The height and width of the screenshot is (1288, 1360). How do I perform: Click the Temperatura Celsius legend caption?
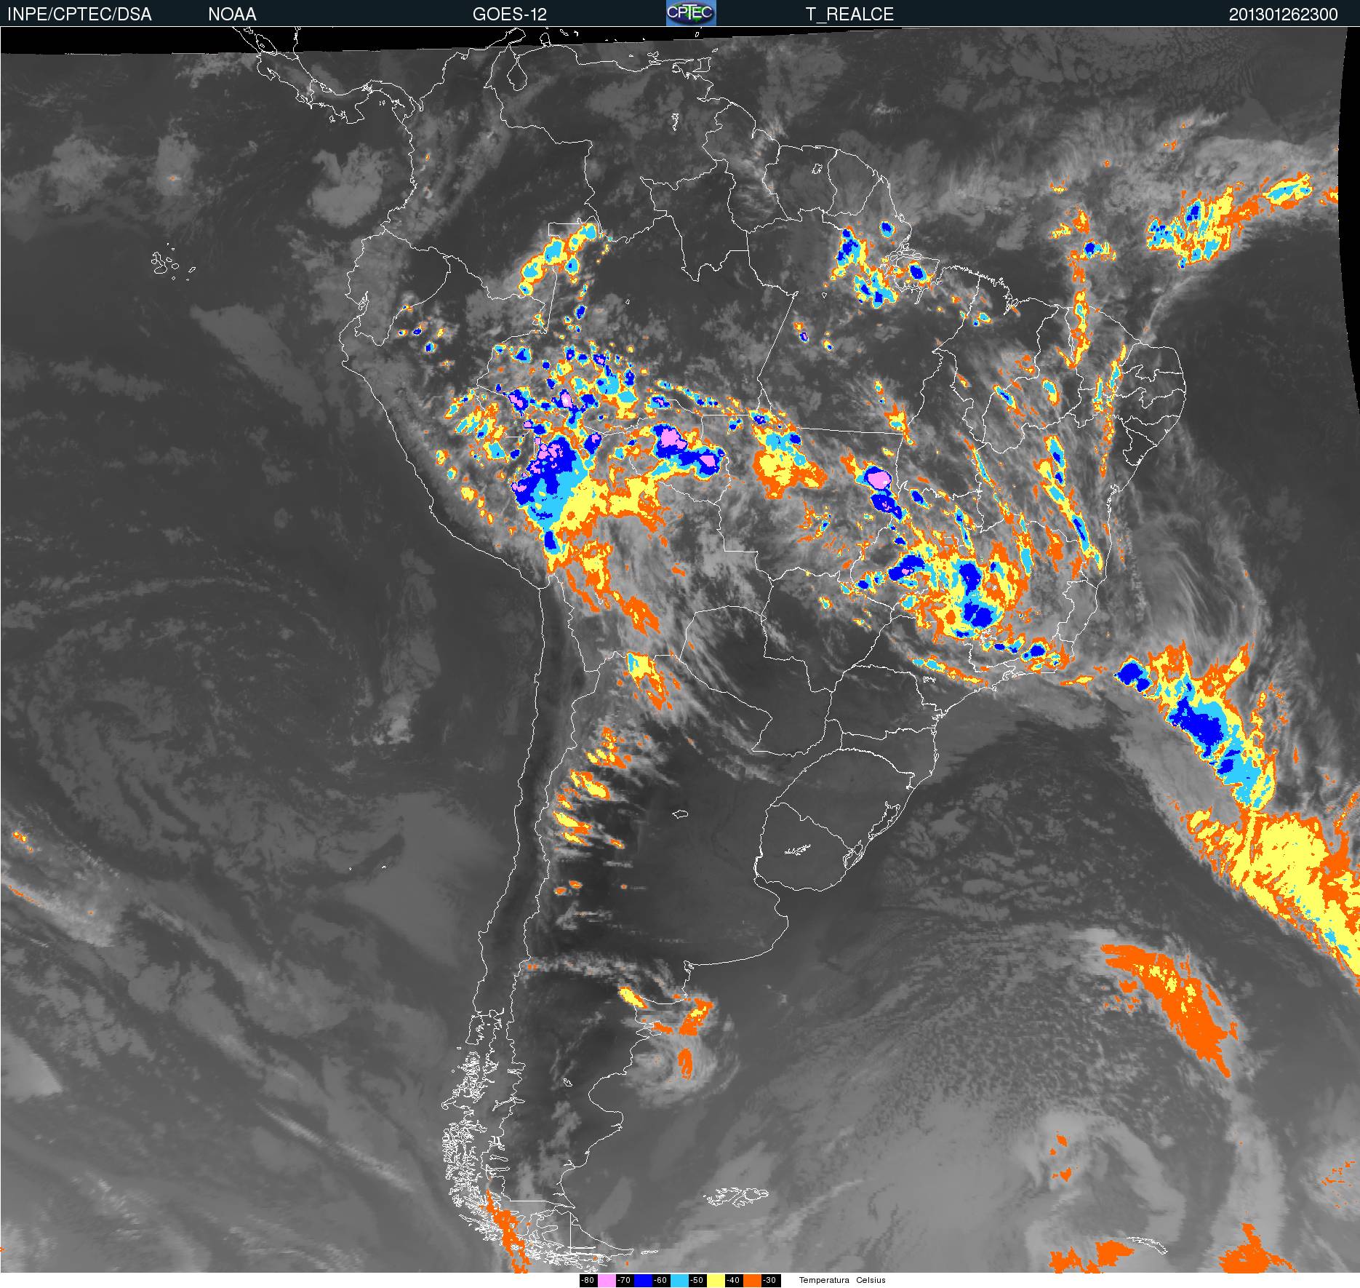coord(842,1280)
